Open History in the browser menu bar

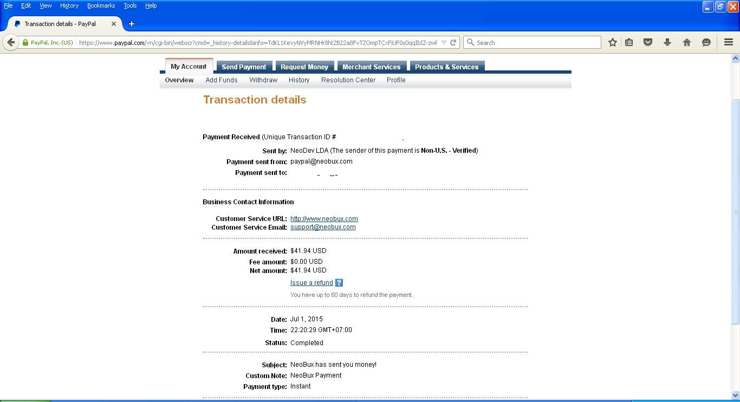69,5
